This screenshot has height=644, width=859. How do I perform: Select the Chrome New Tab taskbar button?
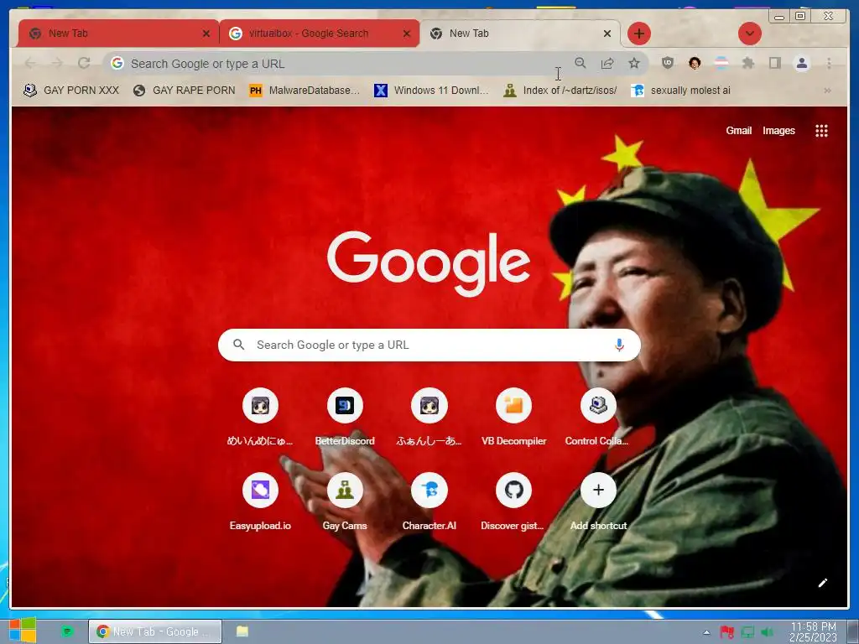[x=155, y=631]
